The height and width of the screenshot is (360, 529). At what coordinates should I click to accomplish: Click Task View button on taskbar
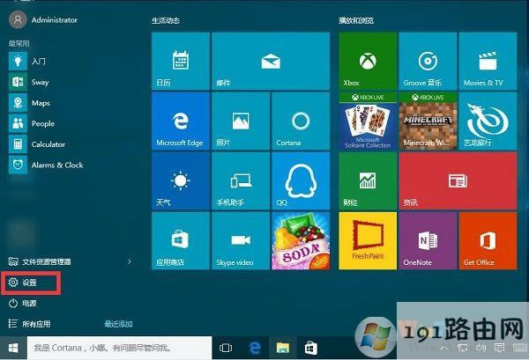pos(225,349)
